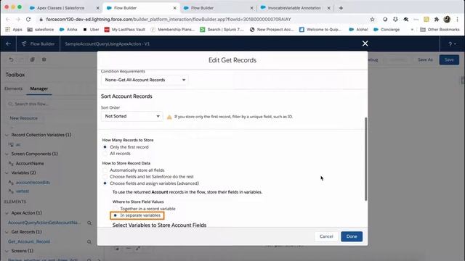Click the copy elements icon in the flow toolbar

pos(32,59)
